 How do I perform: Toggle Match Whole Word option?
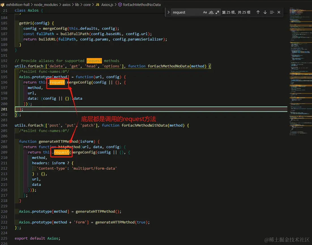click(211, 12)
